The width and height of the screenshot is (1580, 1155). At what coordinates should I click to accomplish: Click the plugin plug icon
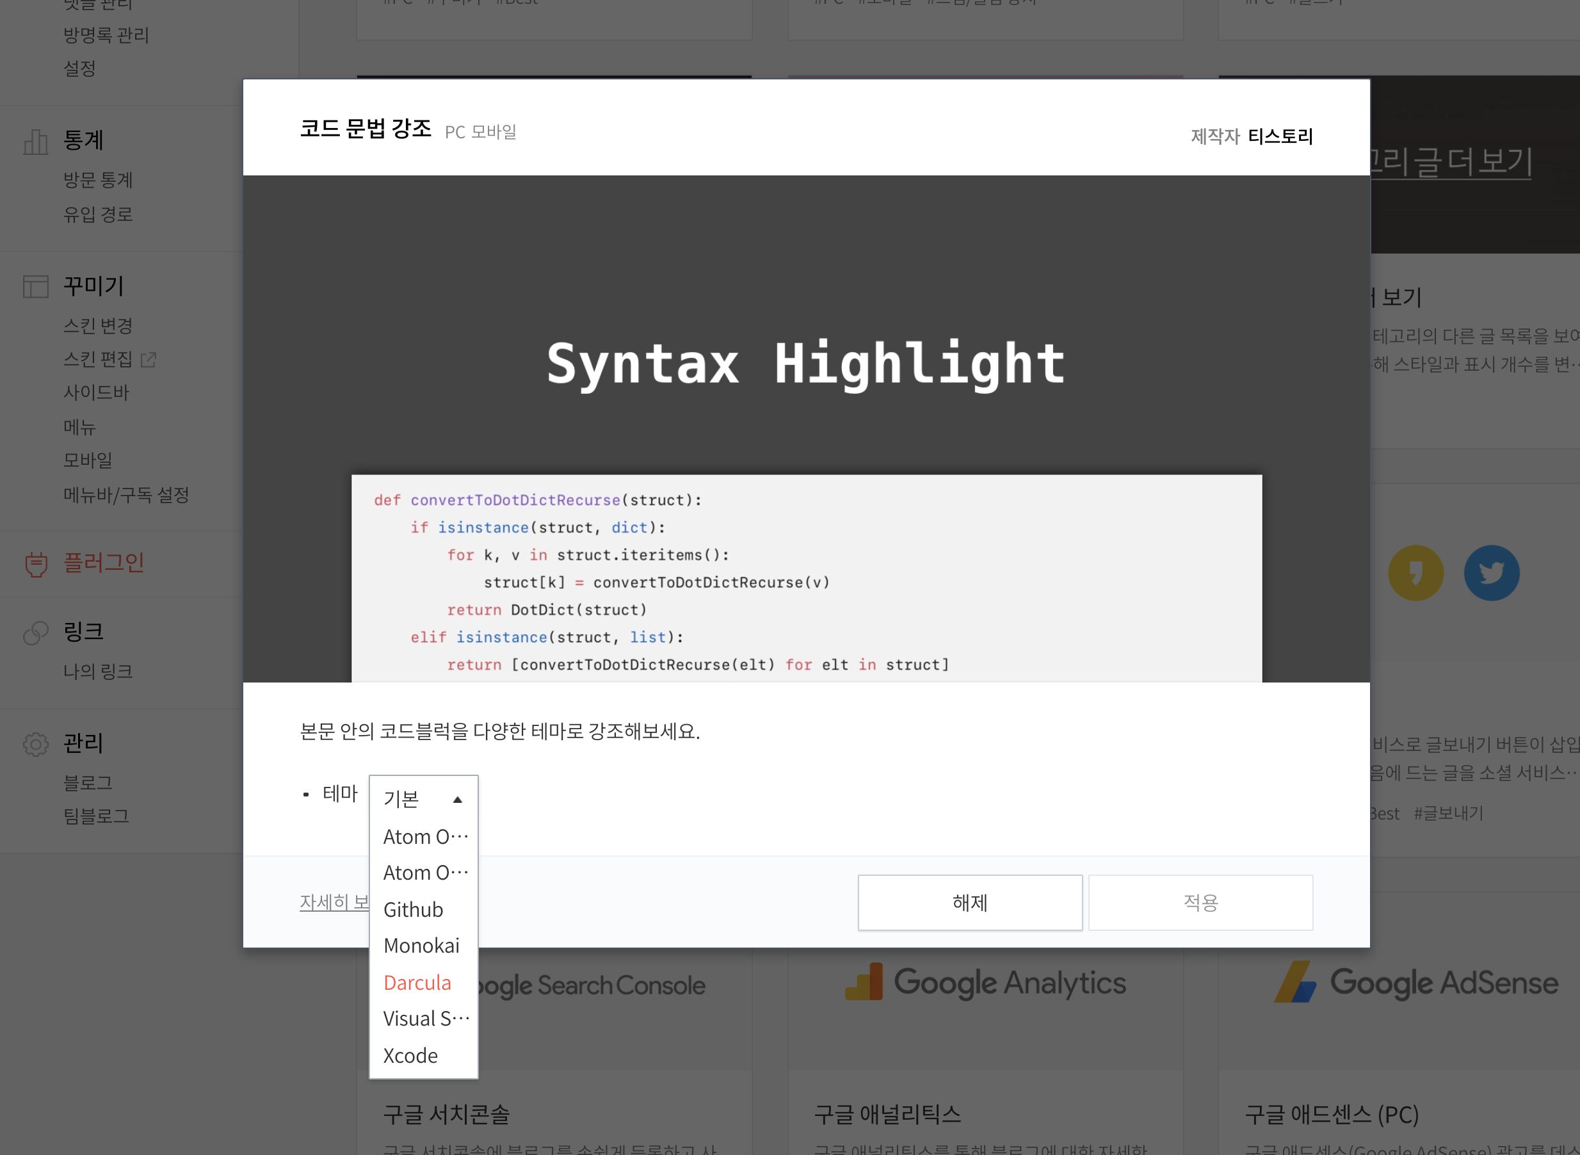(x=36, y=563)
